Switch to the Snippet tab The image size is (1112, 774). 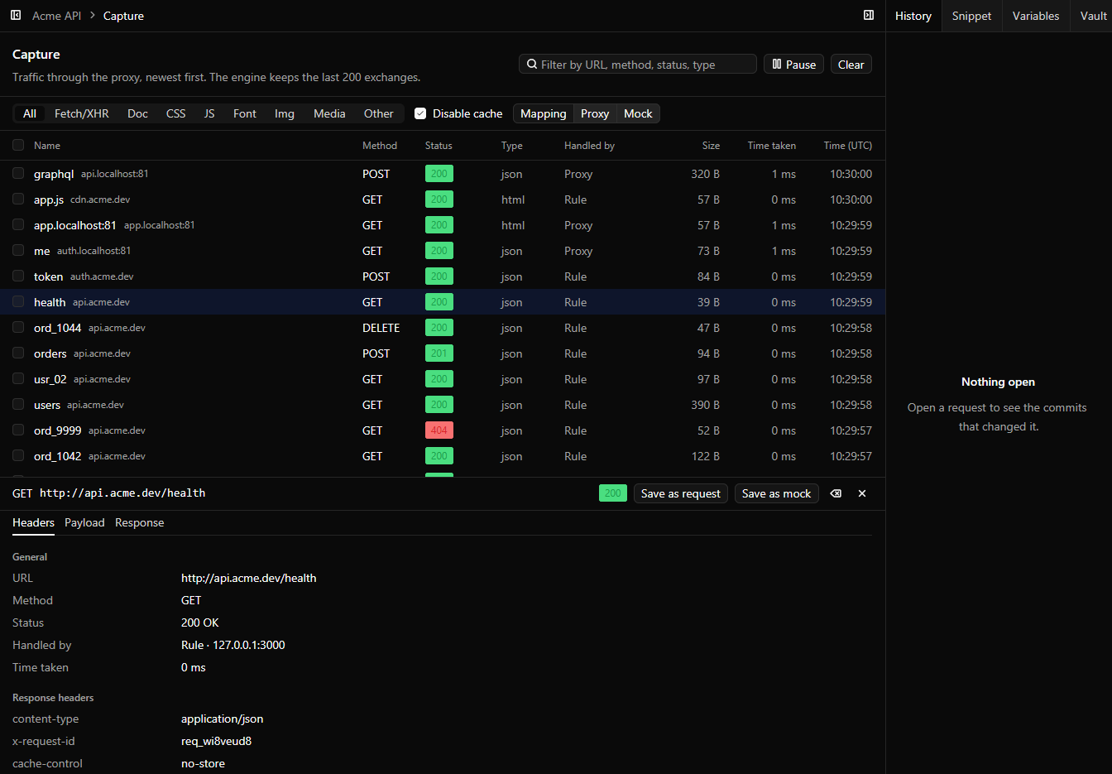[971, 16]
